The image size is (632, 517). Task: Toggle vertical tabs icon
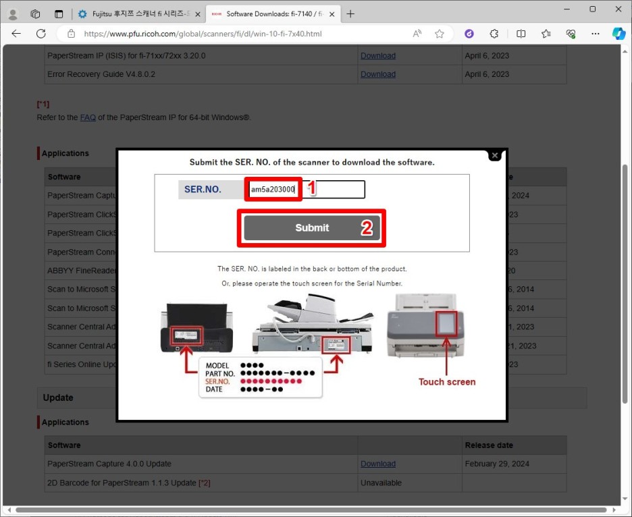(59, 14)
